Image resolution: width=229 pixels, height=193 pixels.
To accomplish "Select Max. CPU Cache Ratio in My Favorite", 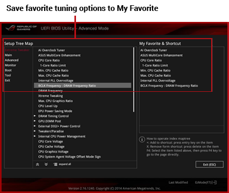I will (x=156, y=76).
